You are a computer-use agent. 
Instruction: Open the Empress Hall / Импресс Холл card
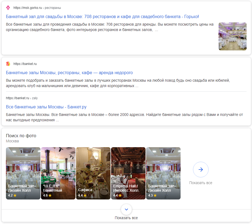pos(128,173)
